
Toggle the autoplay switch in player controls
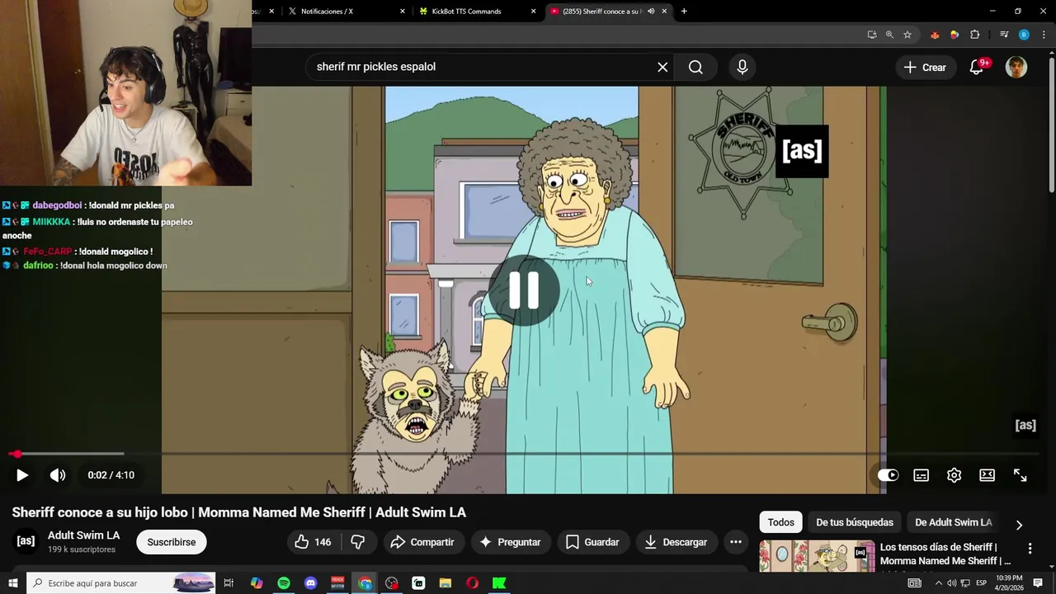(888, 475)
